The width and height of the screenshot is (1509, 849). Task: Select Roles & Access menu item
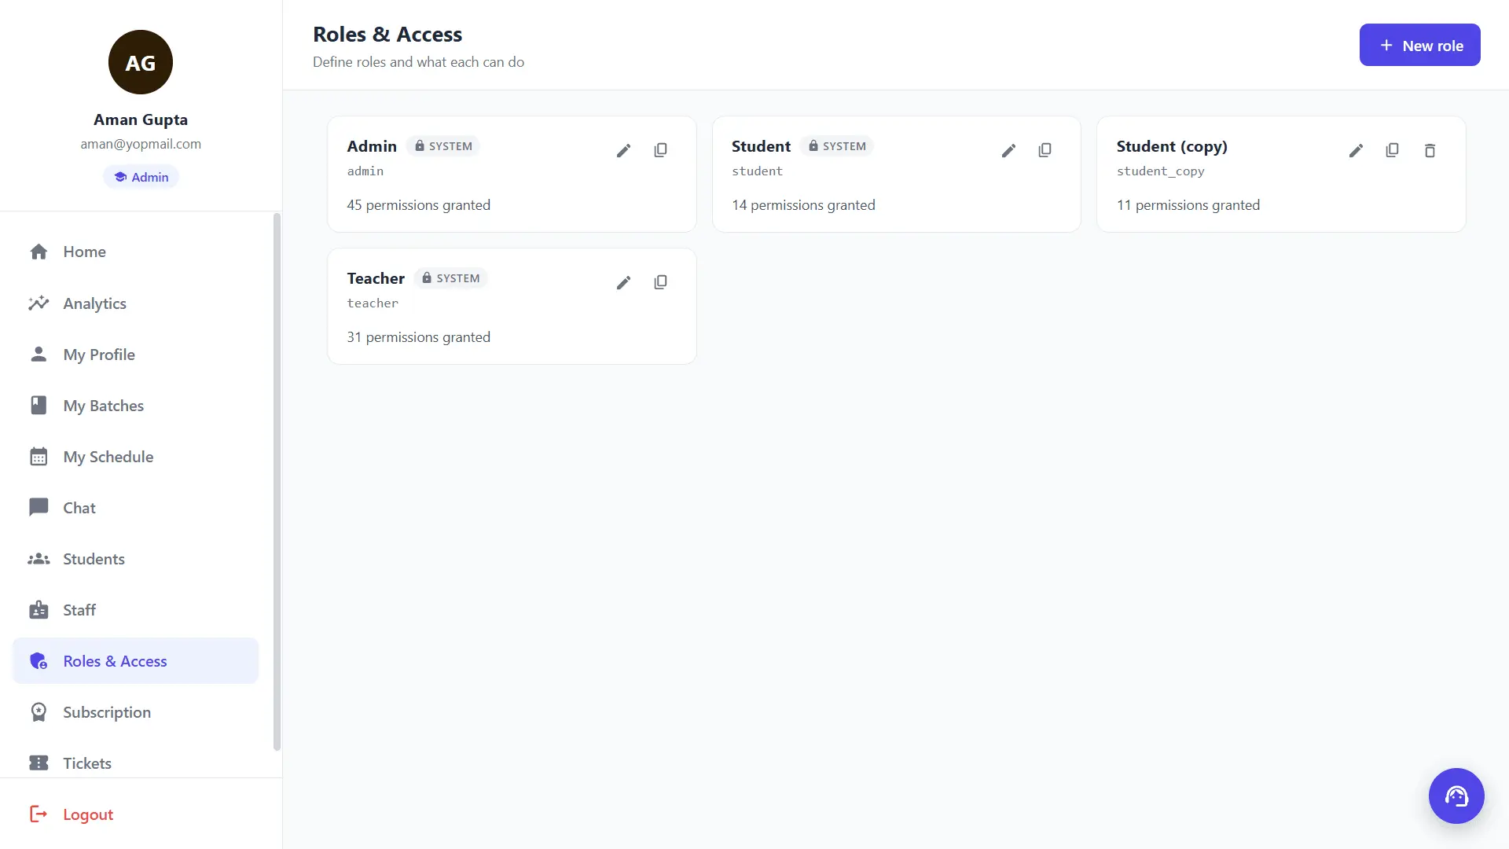135,661
